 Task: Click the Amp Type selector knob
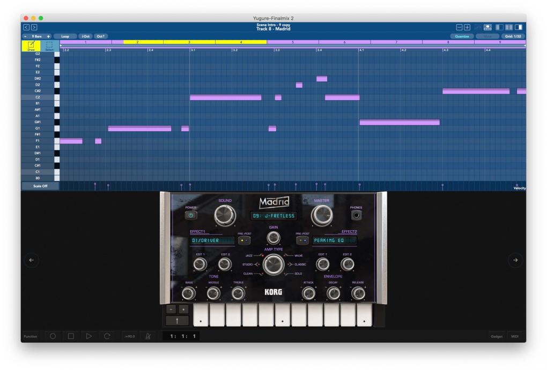pyautogui.click(x=273, y=265)
